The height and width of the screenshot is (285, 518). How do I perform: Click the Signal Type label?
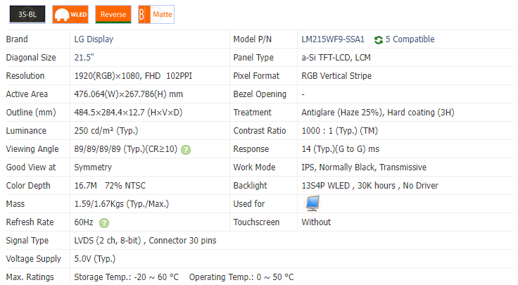27,241
